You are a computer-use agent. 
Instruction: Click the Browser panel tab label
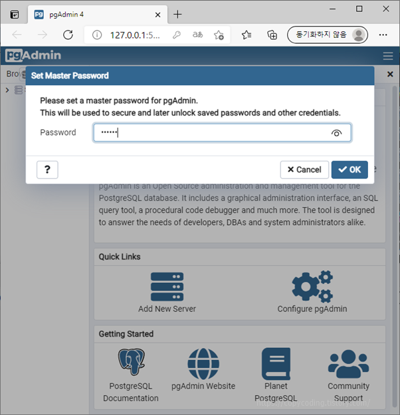[x=13, y=74]
